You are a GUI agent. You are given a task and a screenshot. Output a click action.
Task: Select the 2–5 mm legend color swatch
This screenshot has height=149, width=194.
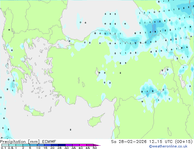(x=26, y=145)
